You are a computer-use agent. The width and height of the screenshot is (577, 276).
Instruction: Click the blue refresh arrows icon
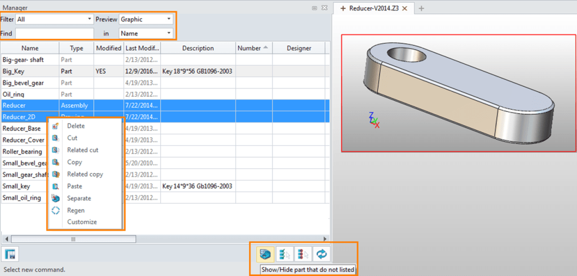click(x=321, y=255)
